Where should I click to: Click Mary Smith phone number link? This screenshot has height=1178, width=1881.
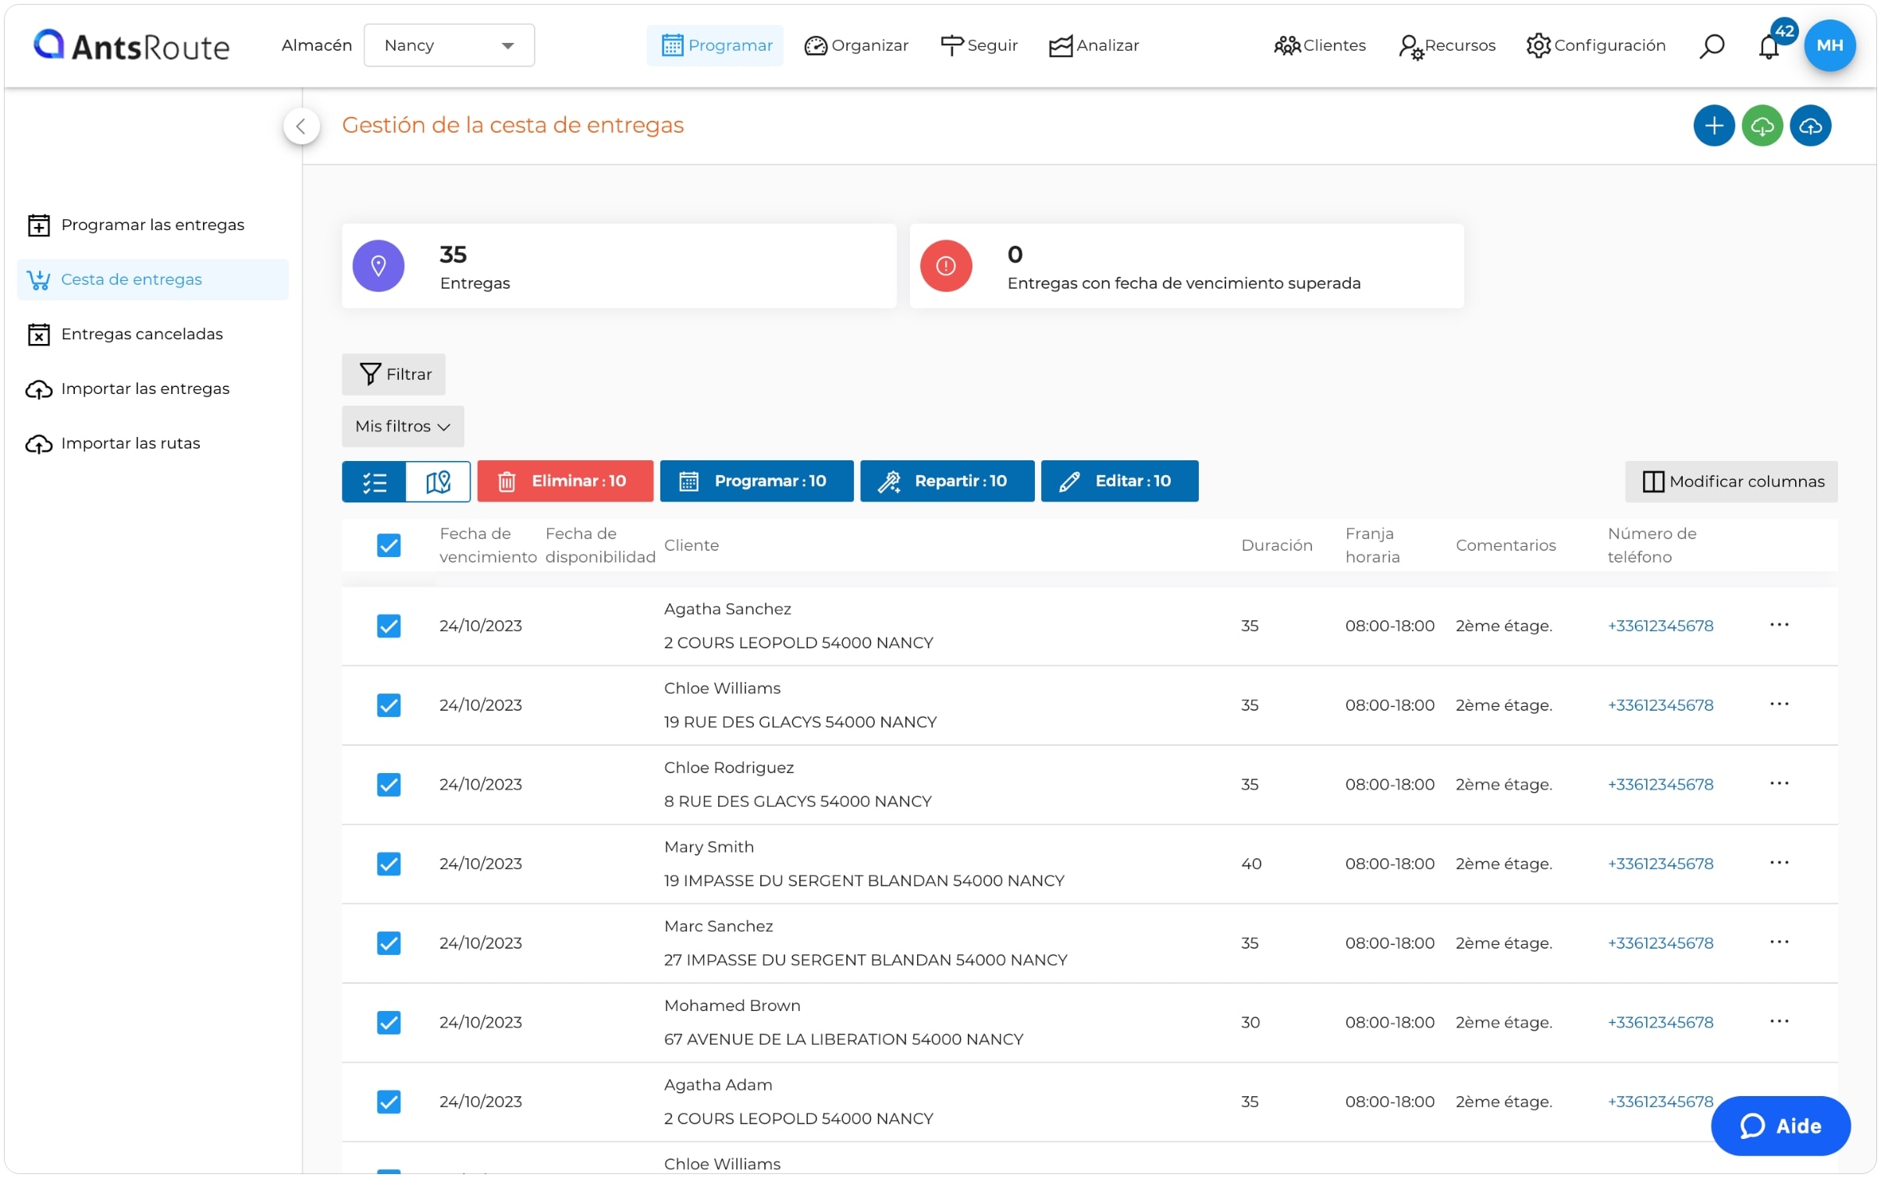1660,864
